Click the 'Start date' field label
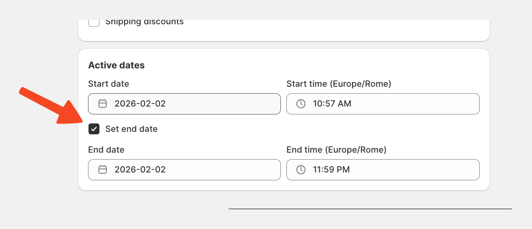 point(108,84)
